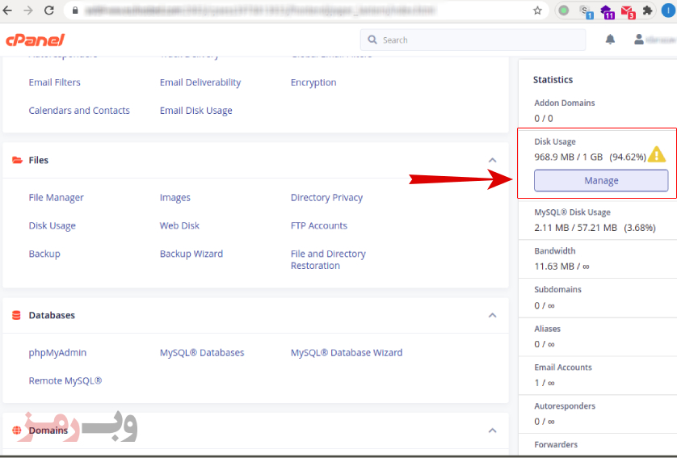Viewport: 677px width, 458px height.
Task: Open Directory Privacy
Action: 326,198
